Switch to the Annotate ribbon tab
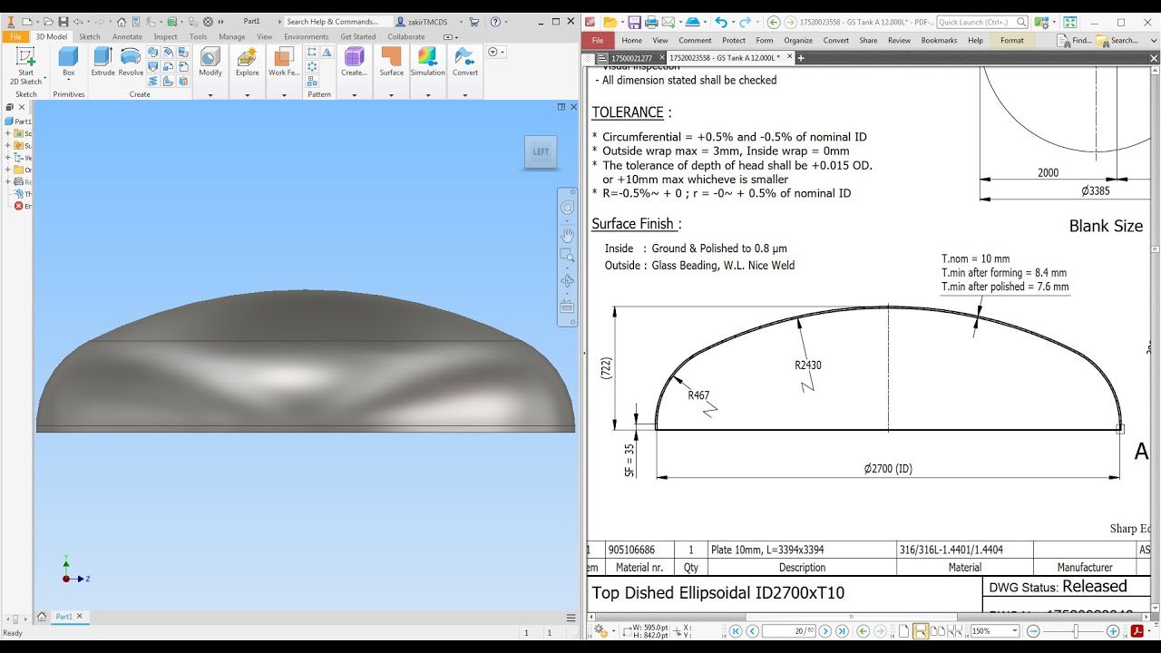Image resolution: width=1161 pixels, height=653 pixels. [127, 37]
